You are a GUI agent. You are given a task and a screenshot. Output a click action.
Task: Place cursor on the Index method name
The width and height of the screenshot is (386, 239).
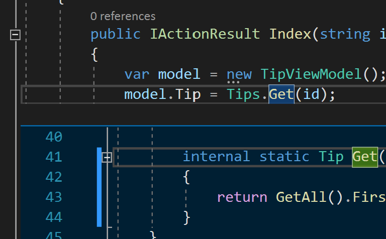[x=291, y=34]
